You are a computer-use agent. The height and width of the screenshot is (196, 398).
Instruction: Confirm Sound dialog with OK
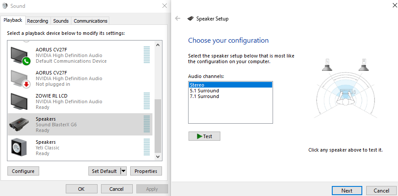(x=81, y=189)
